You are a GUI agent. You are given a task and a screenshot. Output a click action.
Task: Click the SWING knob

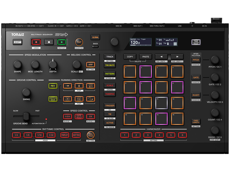(26, 92)
